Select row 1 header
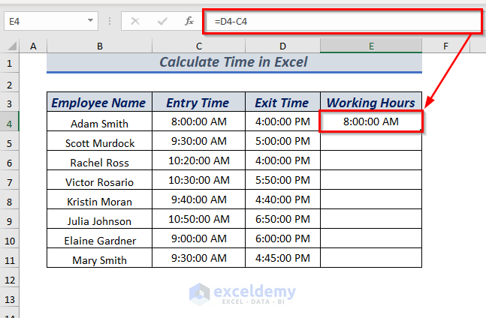 pyautogui.click(x=9, y=63)
